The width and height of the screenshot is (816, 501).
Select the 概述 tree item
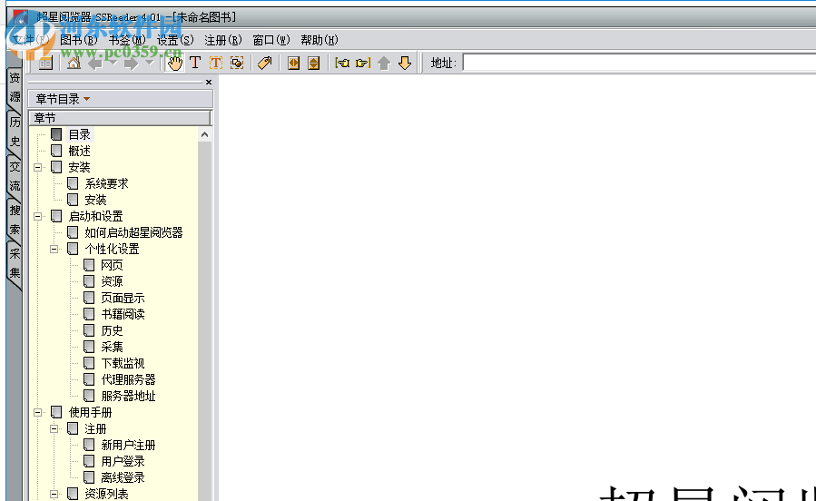coord(80,151)
